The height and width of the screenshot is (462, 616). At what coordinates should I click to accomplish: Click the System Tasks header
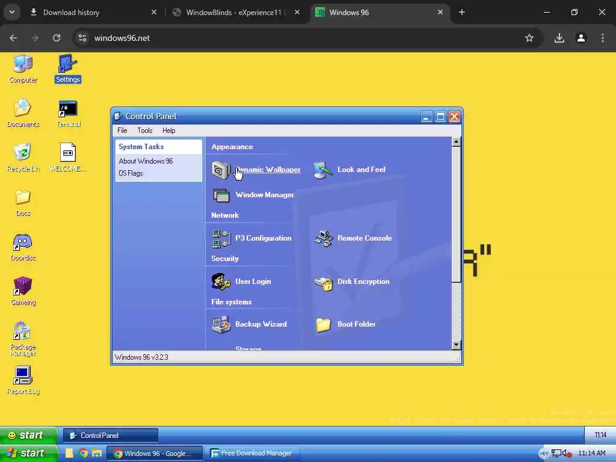tap(159, 147)
